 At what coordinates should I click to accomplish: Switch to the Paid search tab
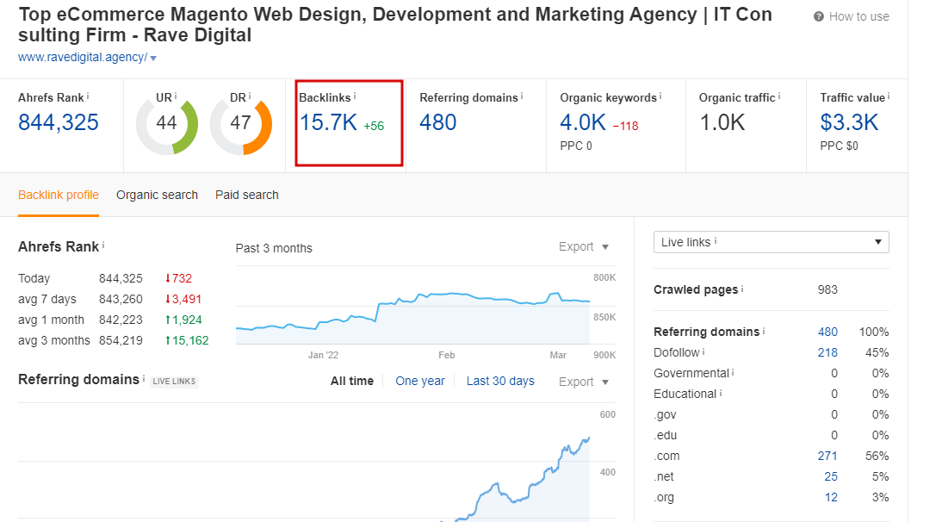246,195
